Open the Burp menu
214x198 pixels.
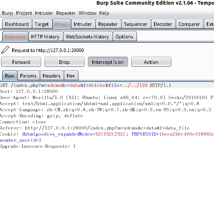click(8, 13)
